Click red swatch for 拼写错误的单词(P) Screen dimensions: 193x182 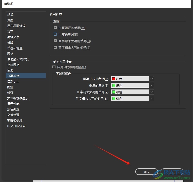[x=114, y=79]
